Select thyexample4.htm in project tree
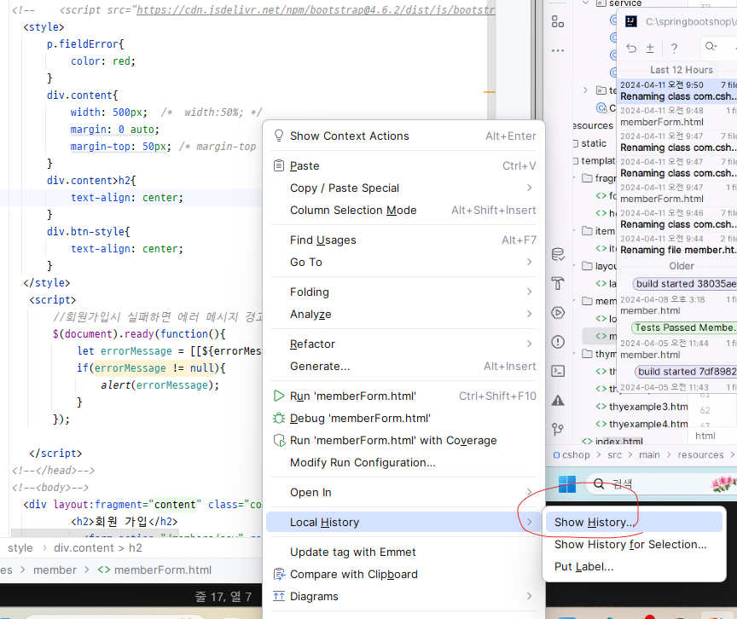Screen dimensions: 737x619 pos(648,424)
